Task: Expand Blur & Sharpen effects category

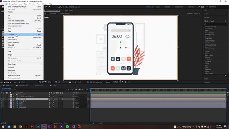Action: pyautogui.click(x=204, y=33)
